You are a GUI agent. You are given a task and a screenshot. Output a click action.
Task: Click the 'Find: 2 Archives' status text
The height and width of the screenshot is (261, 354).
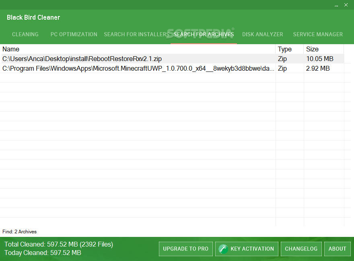coord(19,232)
